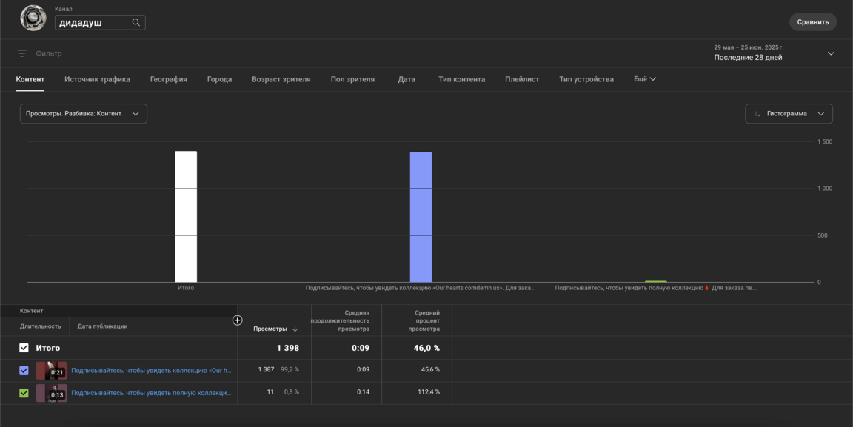
Task: Click the plus icon to add metric
Action: (237, 320)
